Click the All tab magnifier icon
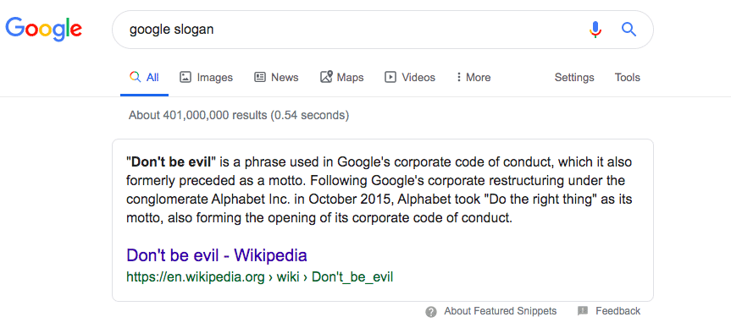The height and width of the screenshot is (328, 731). pos(136,77)
